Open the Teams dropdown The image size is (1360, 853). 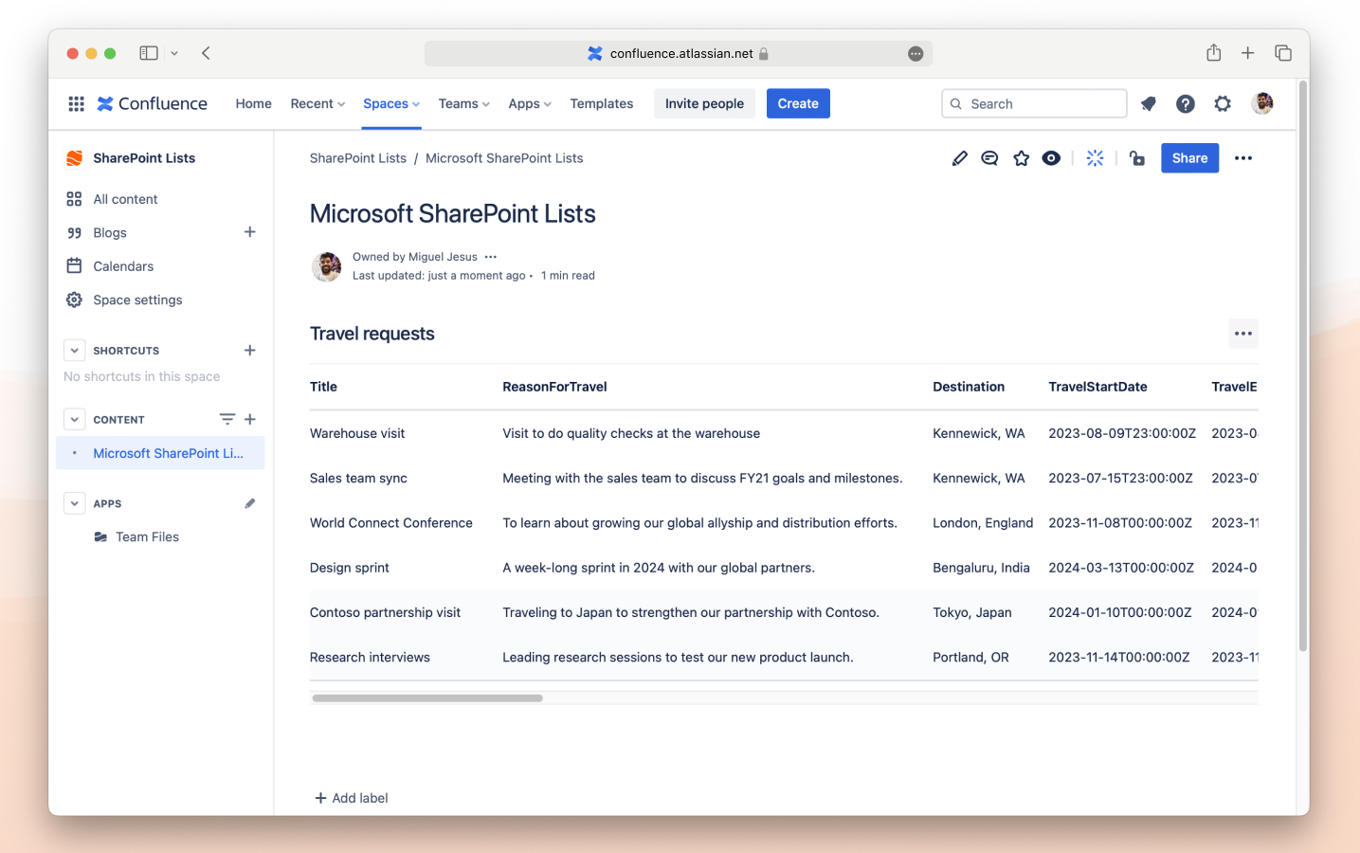[464, 104]
